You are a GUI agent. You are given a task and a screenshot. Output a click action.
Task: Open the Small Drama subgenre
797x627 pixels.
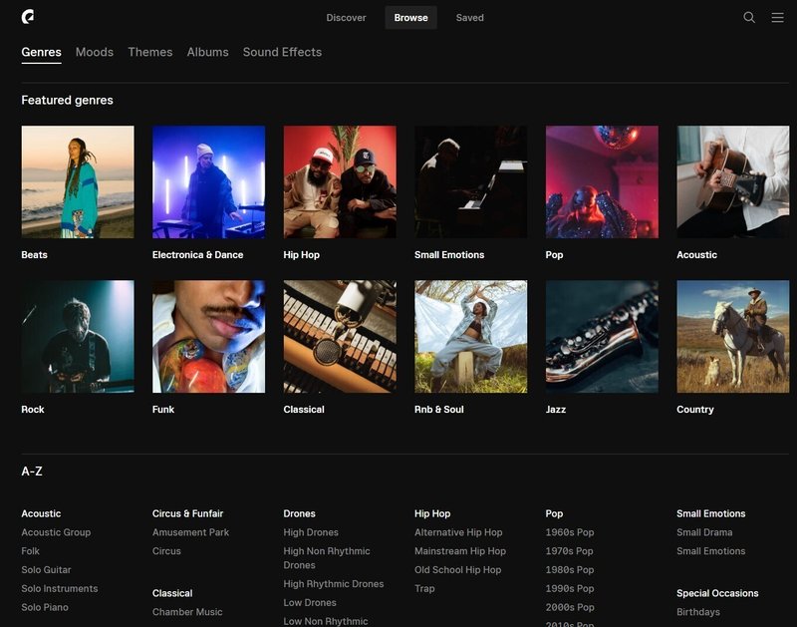704,532
